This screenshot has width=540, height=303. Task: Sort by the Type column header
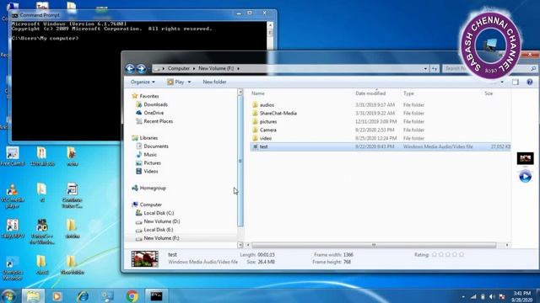coord(408,93)
